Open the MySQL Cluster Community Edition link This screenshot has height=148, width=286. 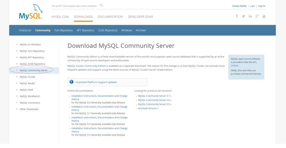coord(87,66)
